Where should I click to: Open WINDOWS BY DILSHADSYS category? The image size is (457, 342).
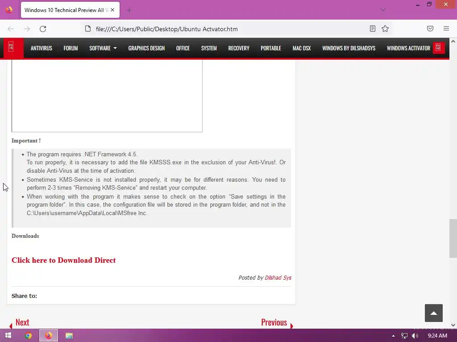(349, 48)
